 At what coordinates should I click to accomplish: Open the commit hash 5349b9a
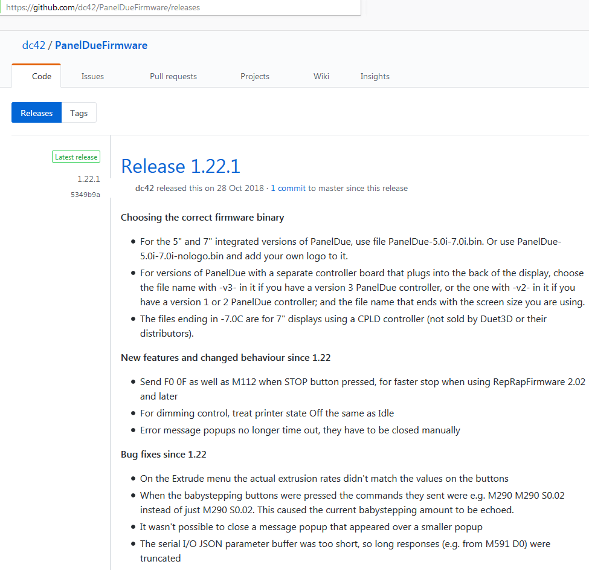85,195
